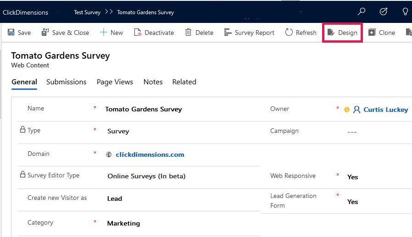412x237 pixels.
Task: Click the ClickDimensions app name
Action: point(26,12)
